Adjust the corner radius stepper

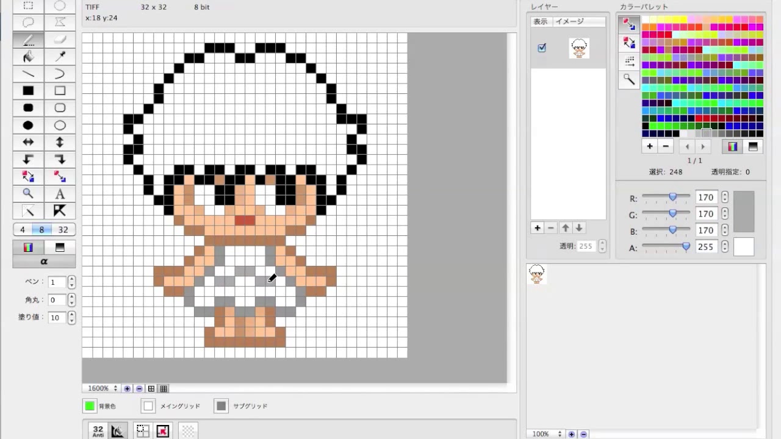(x=72, y=300)
